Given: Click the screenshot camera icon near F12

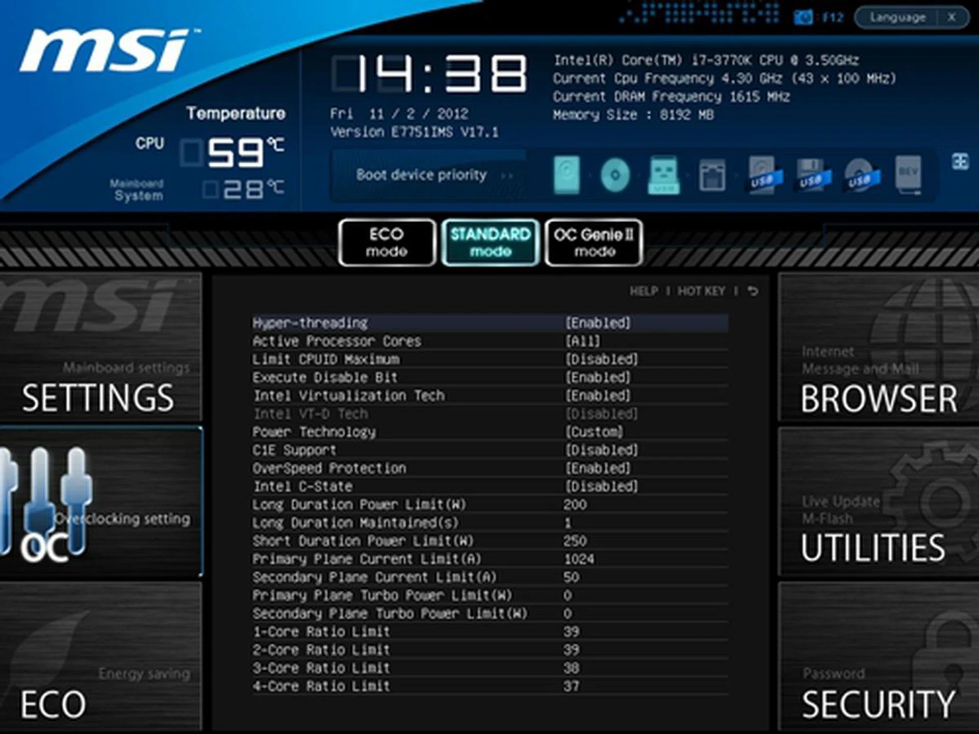Looking at the screenshot, I should [x=804, y=17].
